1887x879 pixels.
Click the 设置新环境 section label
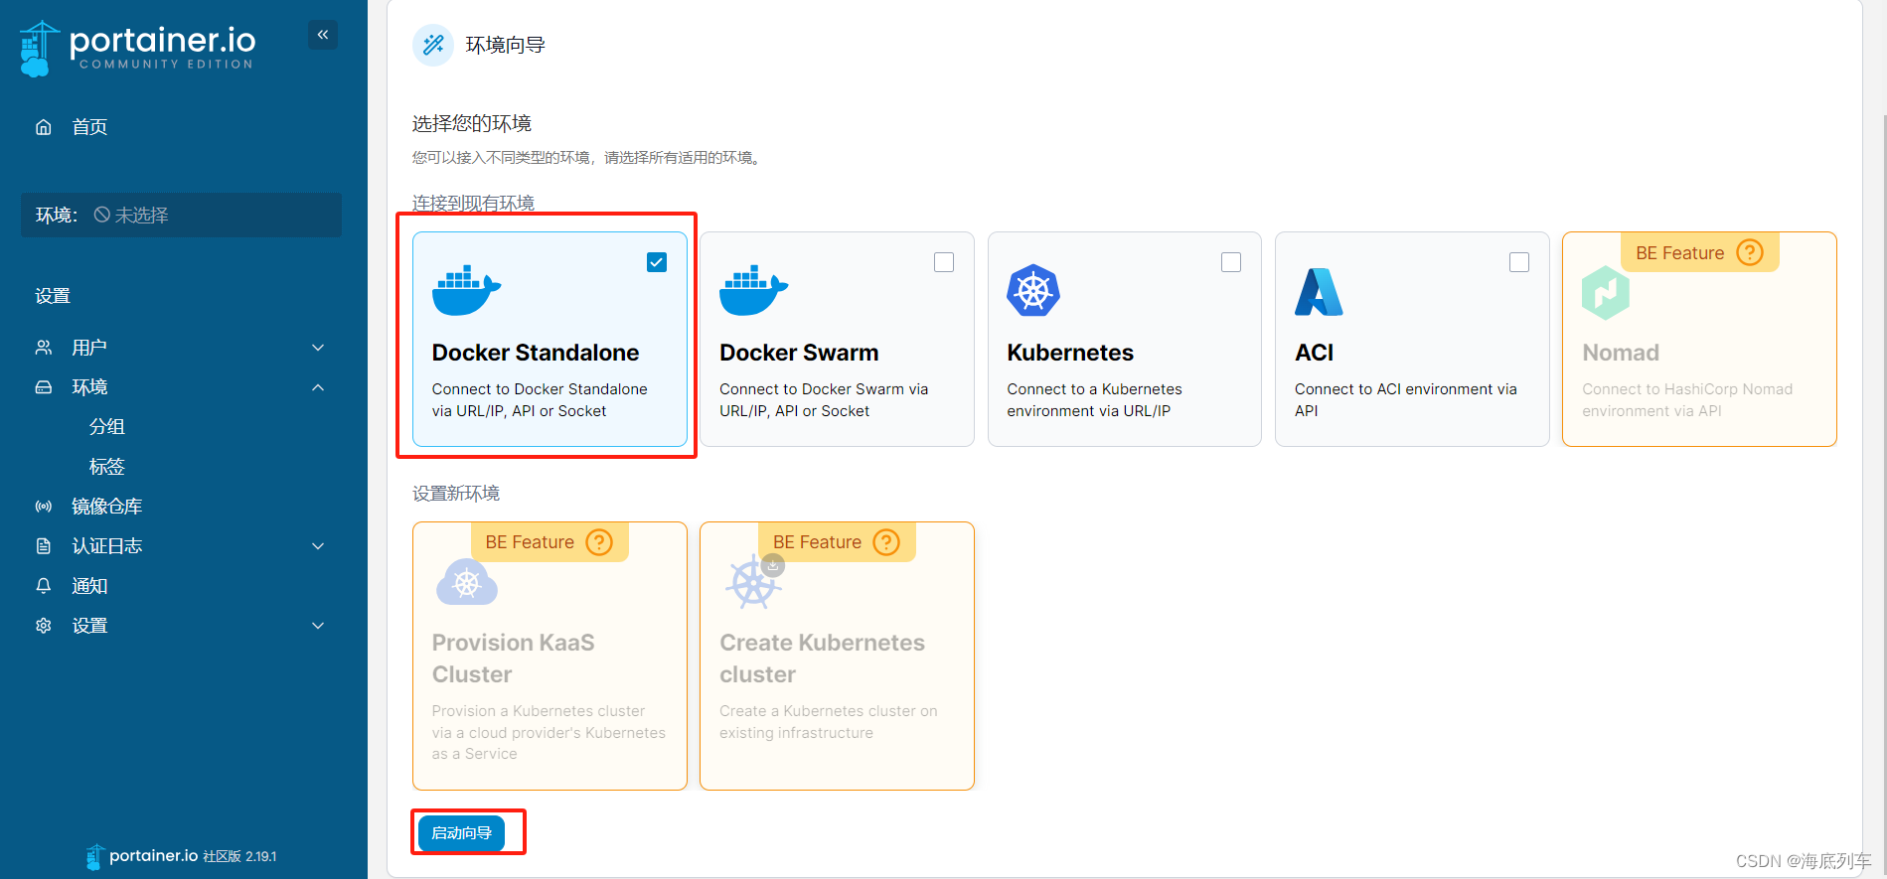click(456, 494)
